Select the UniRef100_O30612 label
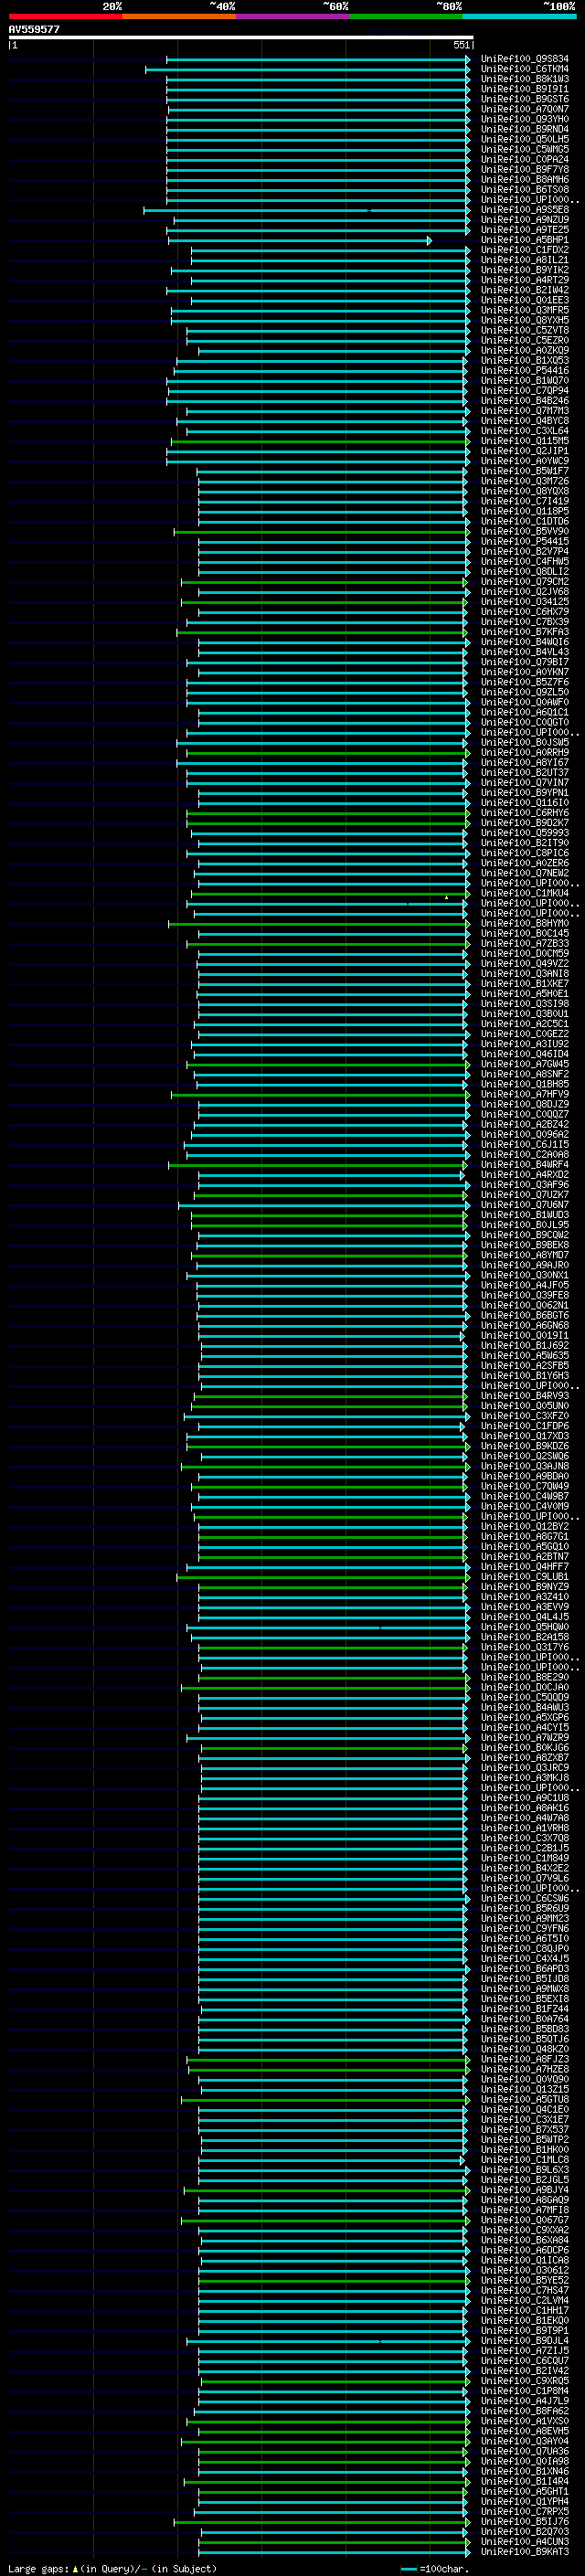The image size is (585, 2576). coord(525,2270)
